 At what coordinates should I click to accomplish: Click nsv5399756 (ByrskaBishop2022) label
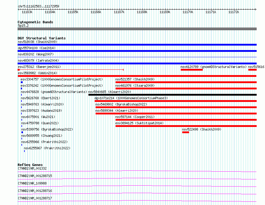pos(47,129)
